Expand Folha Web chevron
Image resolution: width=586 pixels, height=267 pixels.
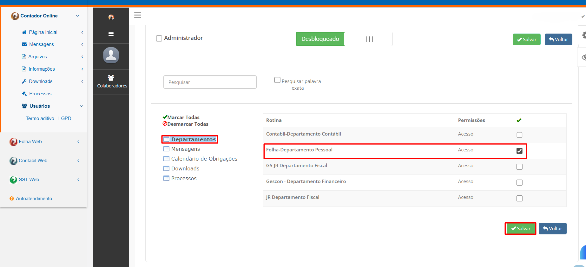tap(78, 142)
